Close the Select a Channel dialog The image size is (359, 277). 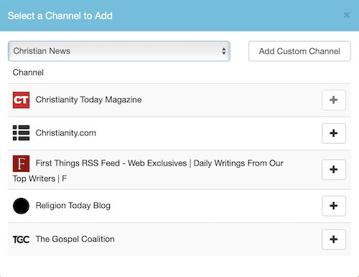tap(347, 15)
